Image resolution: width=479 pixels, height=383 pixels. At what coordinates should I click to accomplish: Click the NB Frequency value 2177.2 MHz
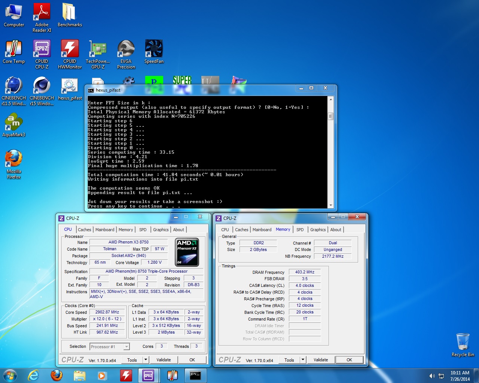click(x=333, y=256)
